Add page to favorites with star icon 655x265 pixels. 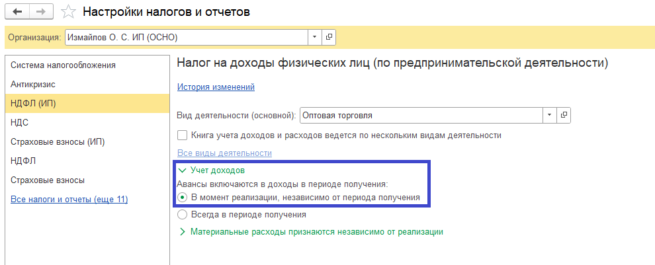67,12
